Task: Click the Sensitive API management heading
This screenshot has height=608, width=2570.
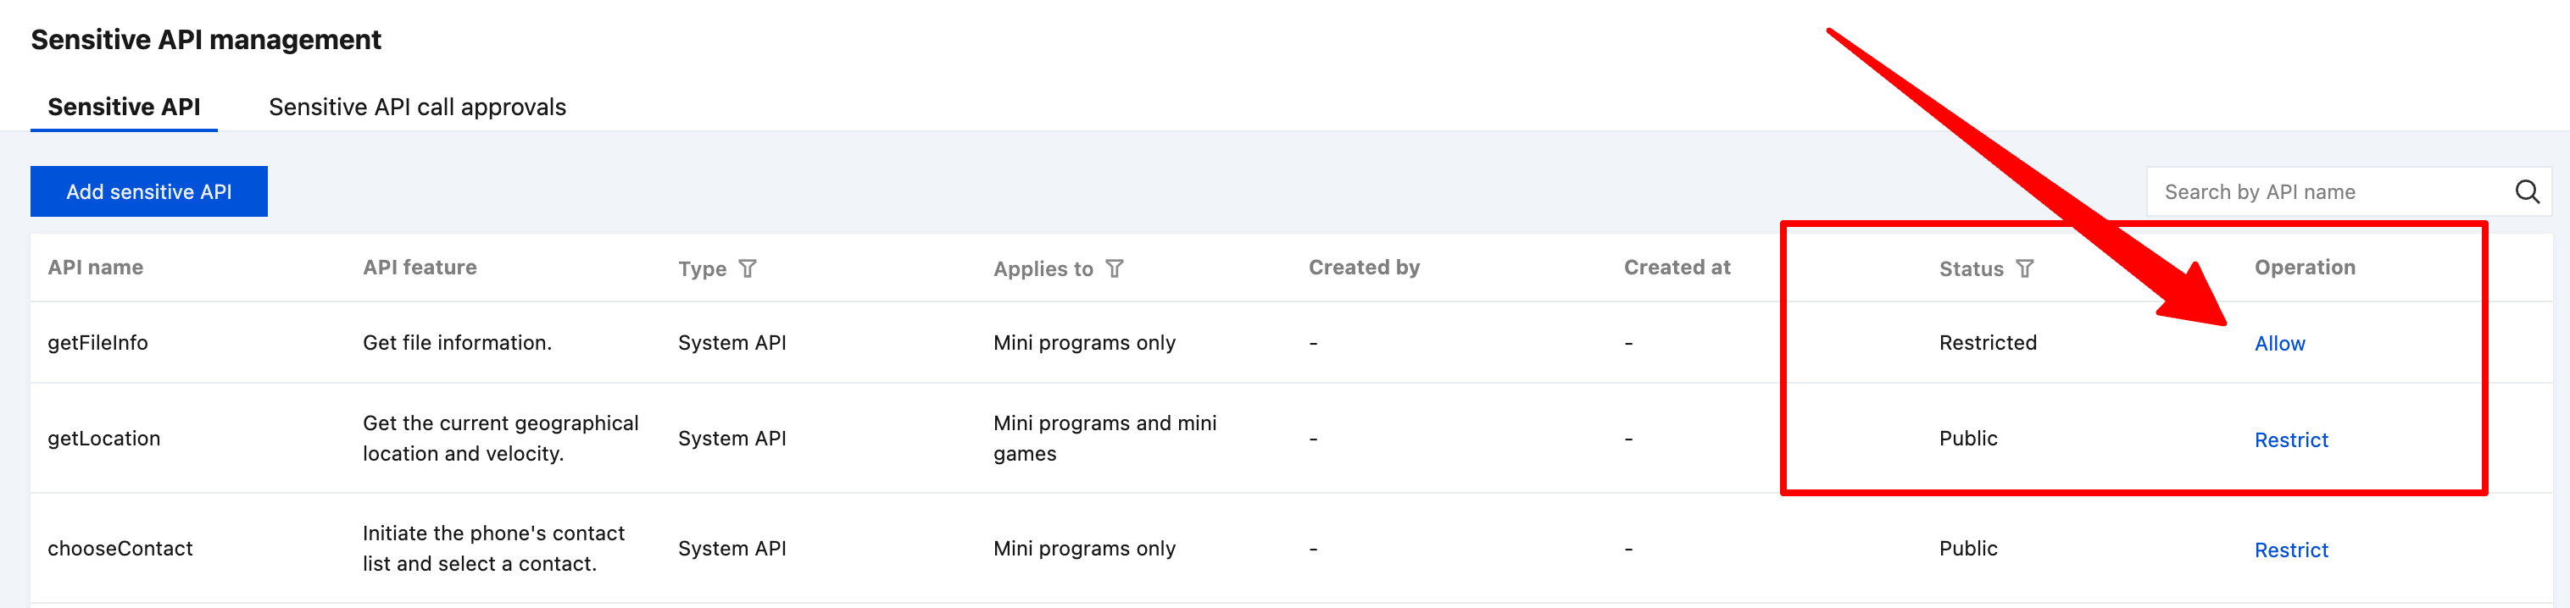Action: coord(205,40)
